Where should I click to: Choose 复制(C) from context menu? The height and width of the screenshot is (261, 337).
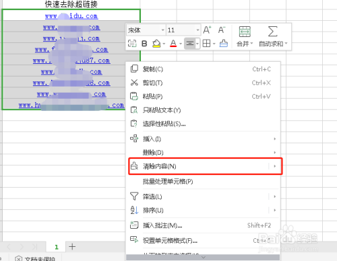click(x=204, y=69)
